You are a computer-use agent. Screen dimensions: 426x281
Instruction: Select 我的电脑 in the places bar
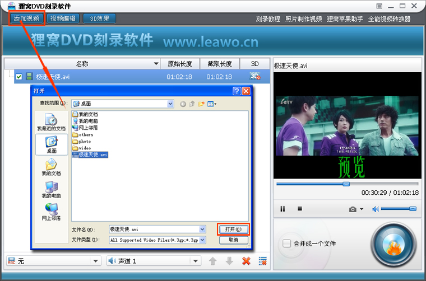click(51, 189)
